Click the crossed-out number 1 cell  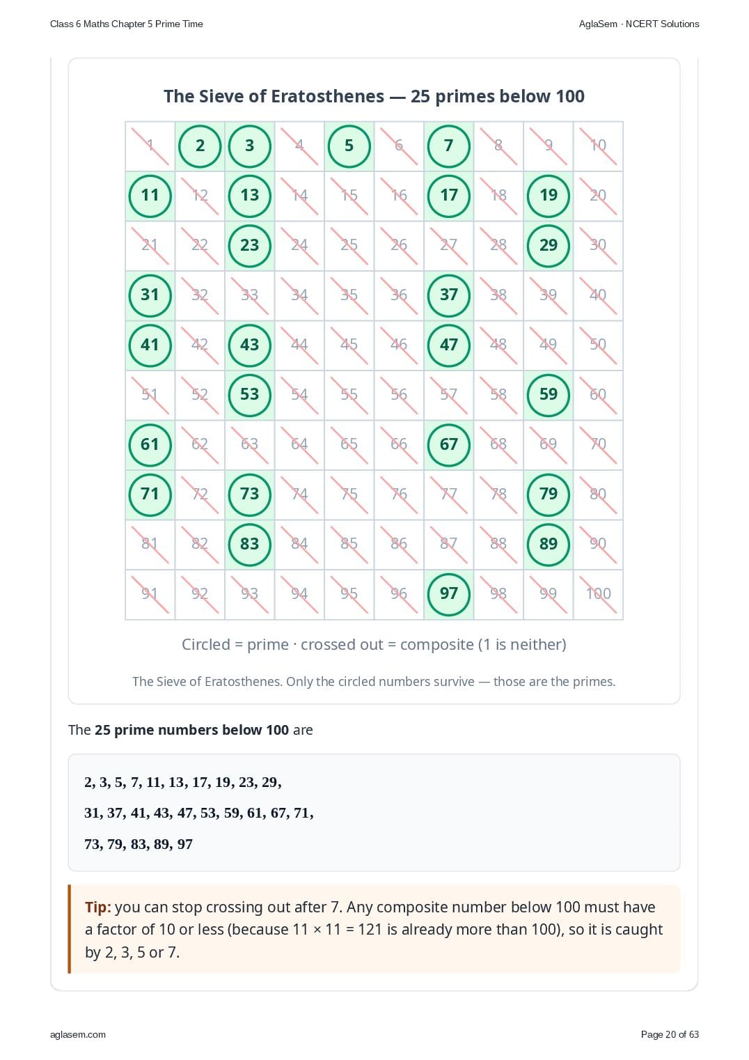tap(150, 146)
